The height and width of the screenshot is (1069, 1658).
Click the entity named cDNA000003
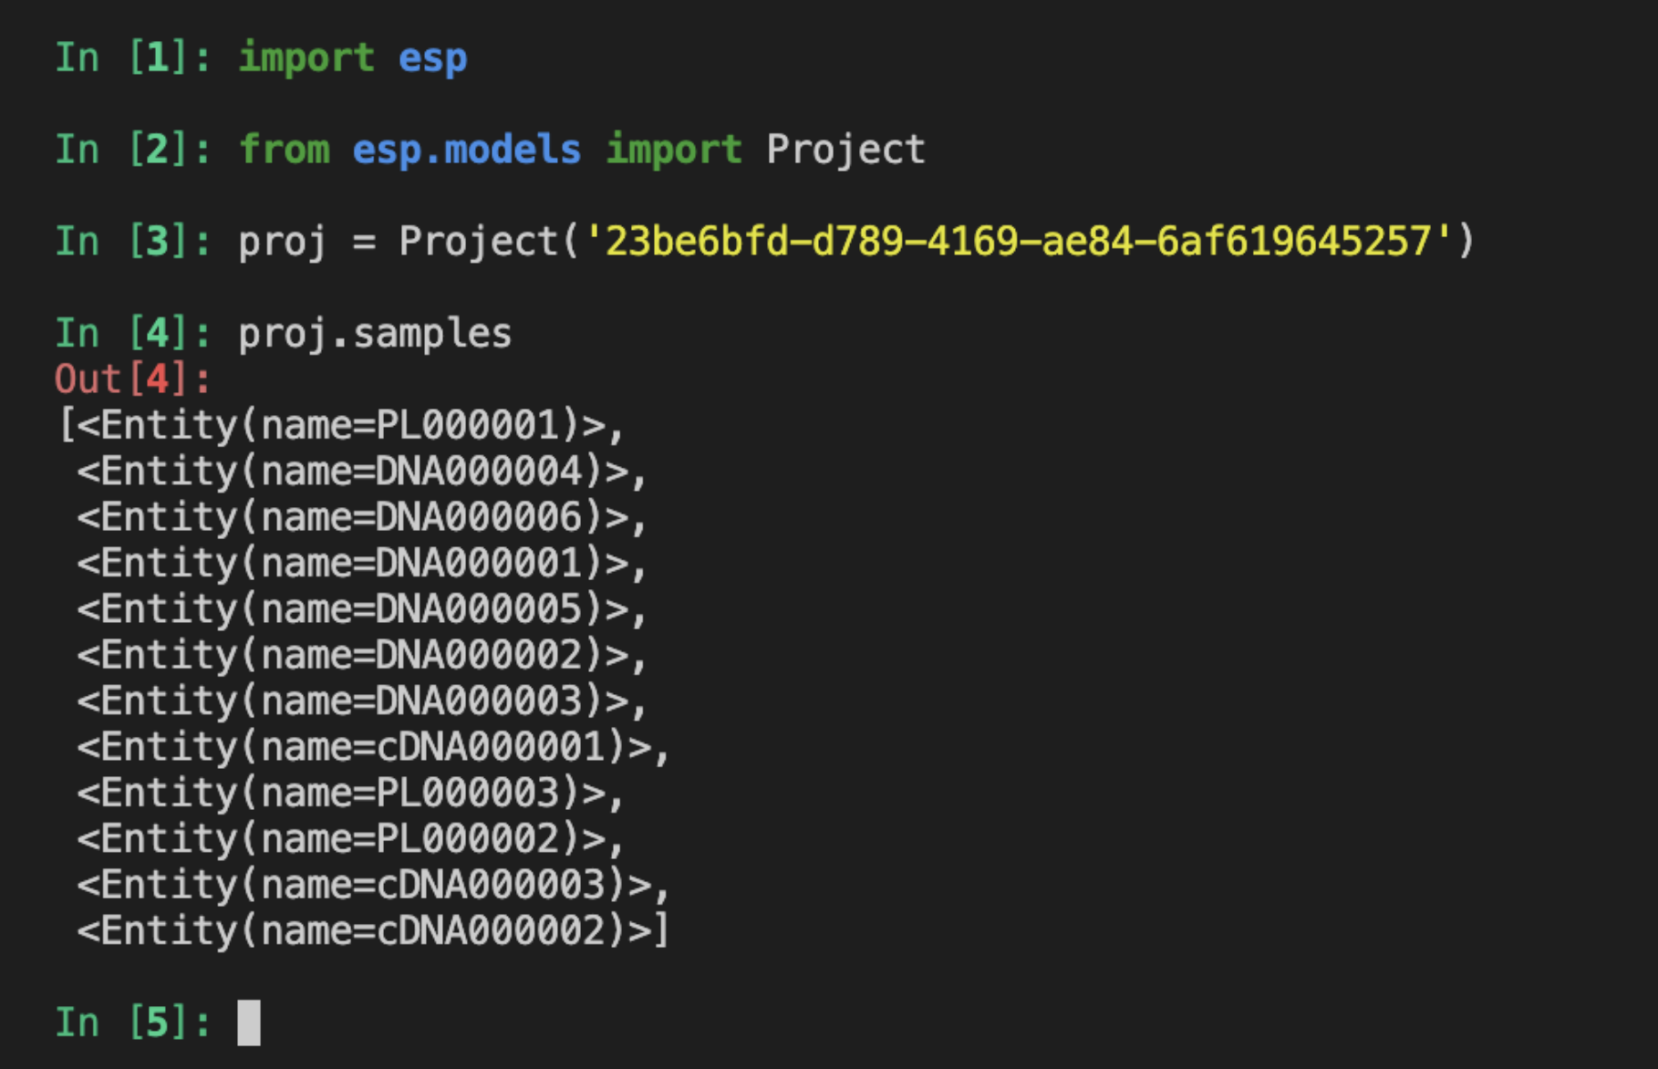point(374,885)
